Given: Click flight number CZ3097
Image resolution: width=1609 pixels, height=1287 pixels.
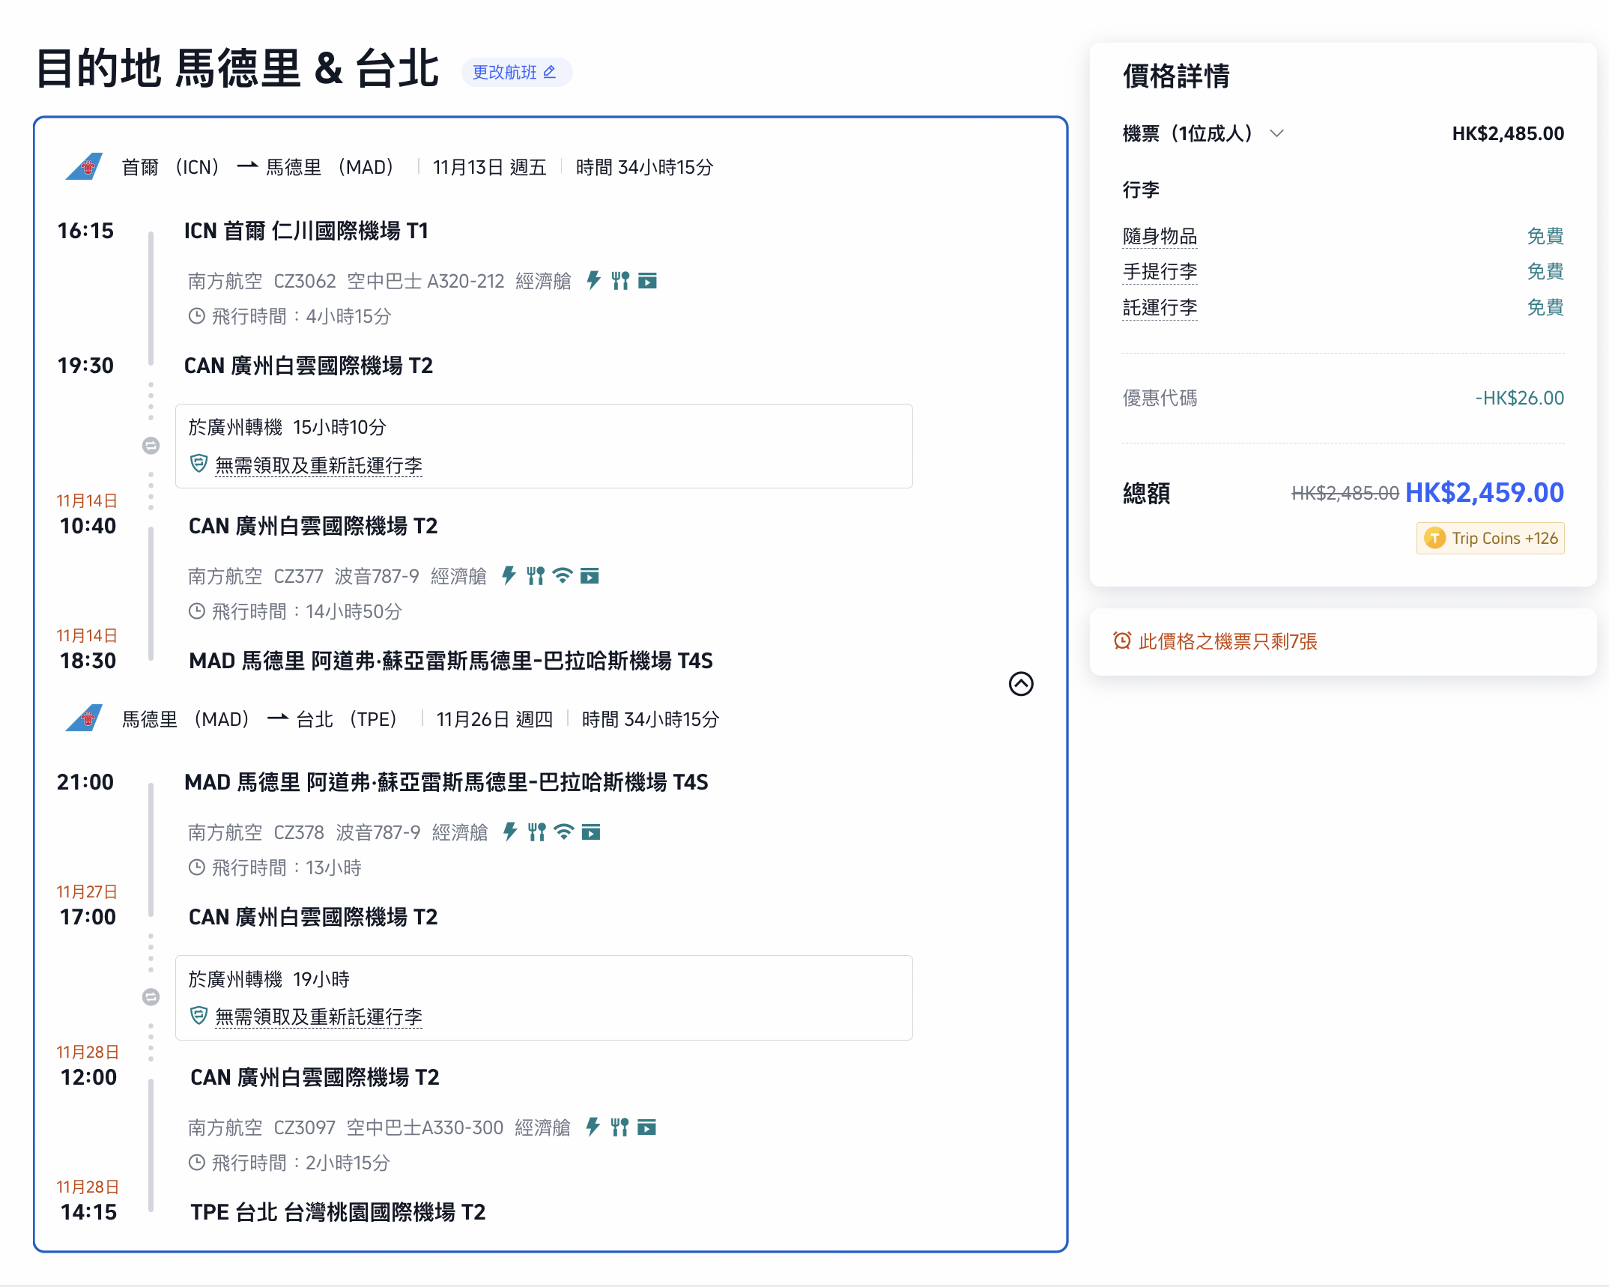Looking at the screenshot, I should tap(304, 1127).
